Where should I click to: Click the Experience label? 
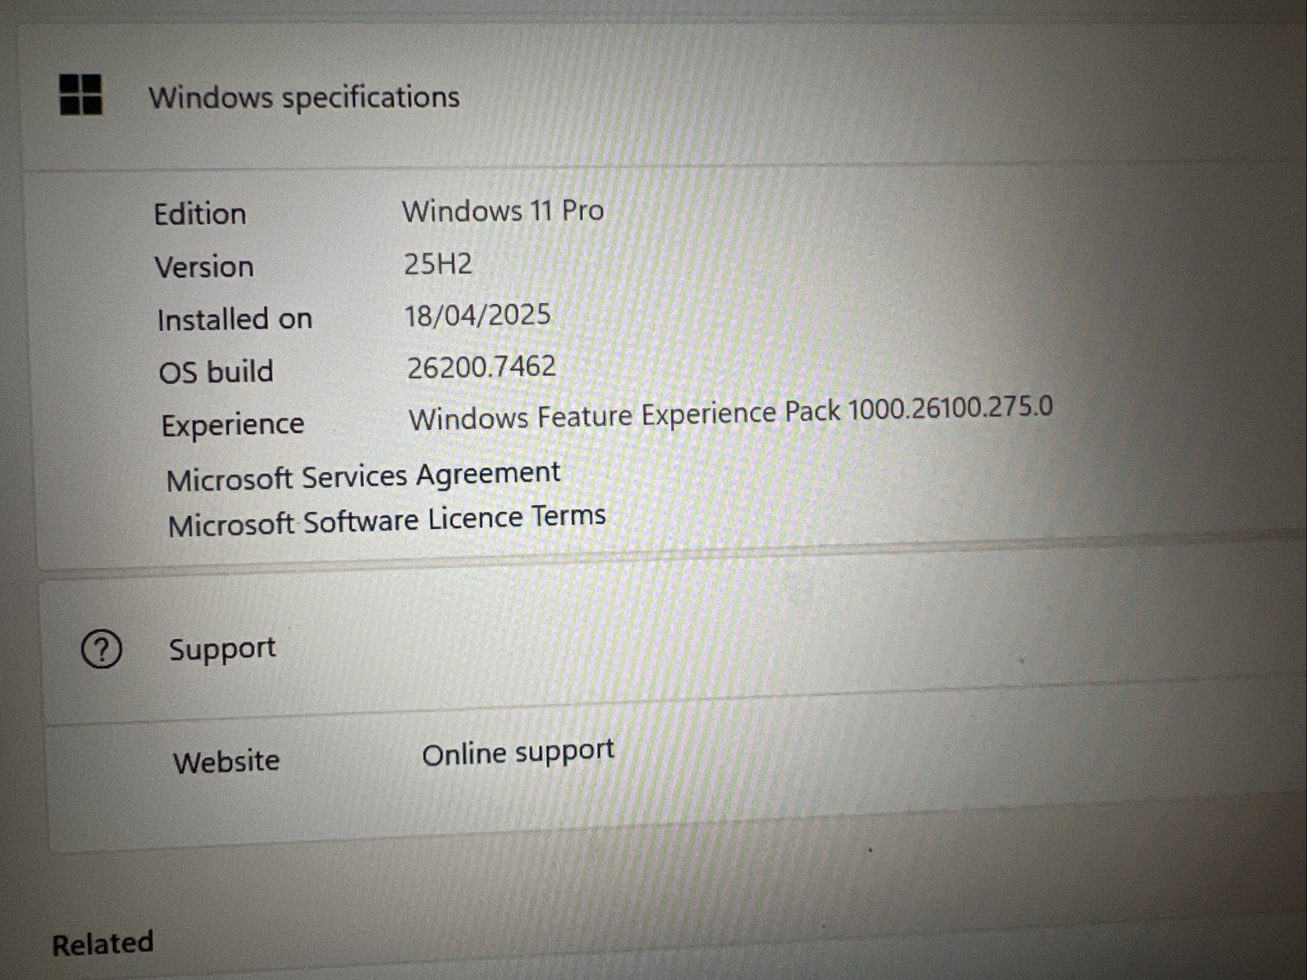coord(233,425)
